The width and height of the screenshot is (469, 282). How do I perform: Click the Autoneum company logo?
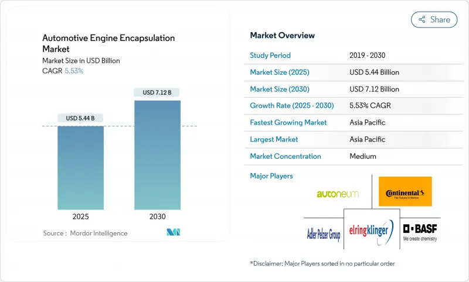(337, 193)
